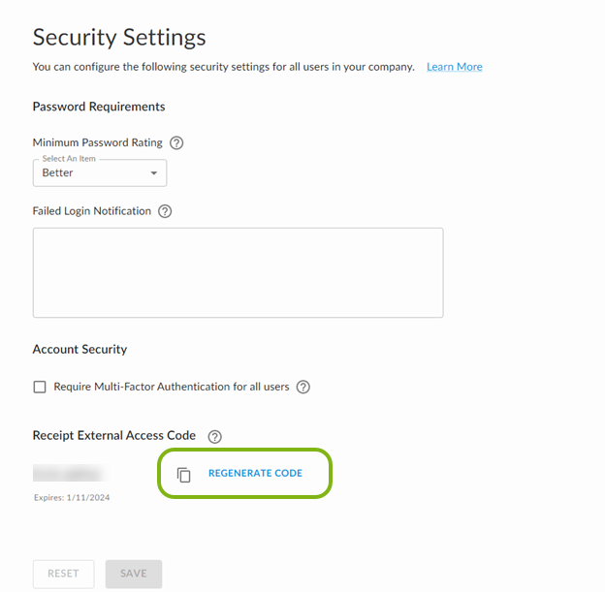Click the Save button
Screen dimensions: 605x592
point(134,574)
